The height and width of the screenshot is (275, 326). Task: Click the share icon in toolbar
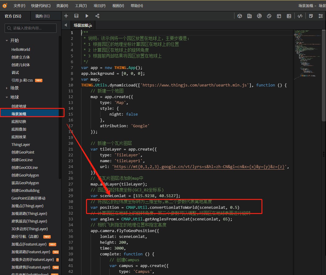click(97, 16)
